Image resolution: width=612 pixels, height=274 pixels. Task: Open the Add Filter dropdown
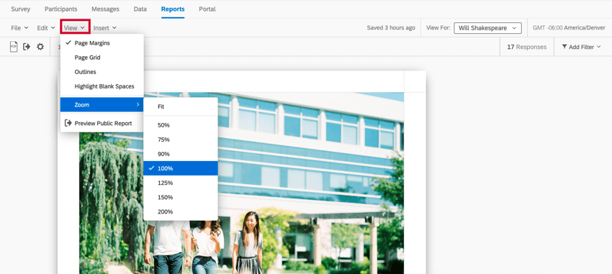click(x=581, y=47)
